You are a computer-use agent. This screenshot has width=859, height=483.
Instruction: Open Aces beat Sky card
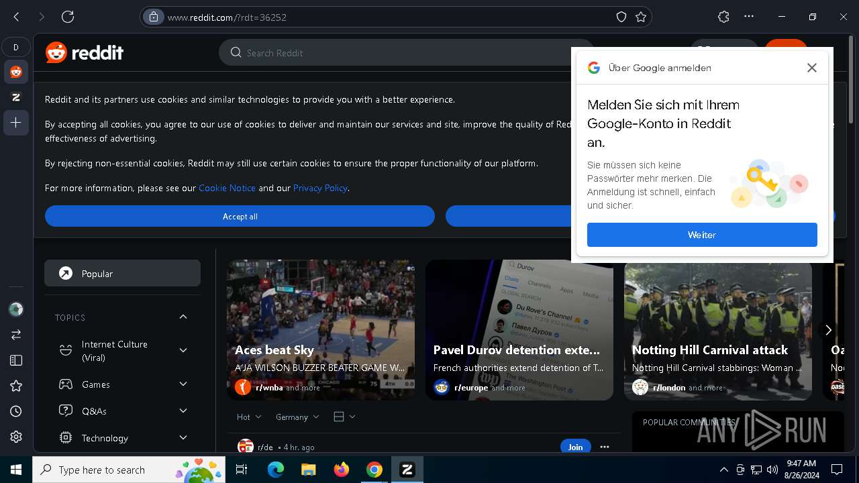321,330
